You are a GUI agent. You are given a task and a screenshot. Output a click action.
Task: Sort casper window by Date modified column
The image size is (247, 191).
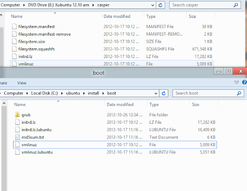click(117, 16)
